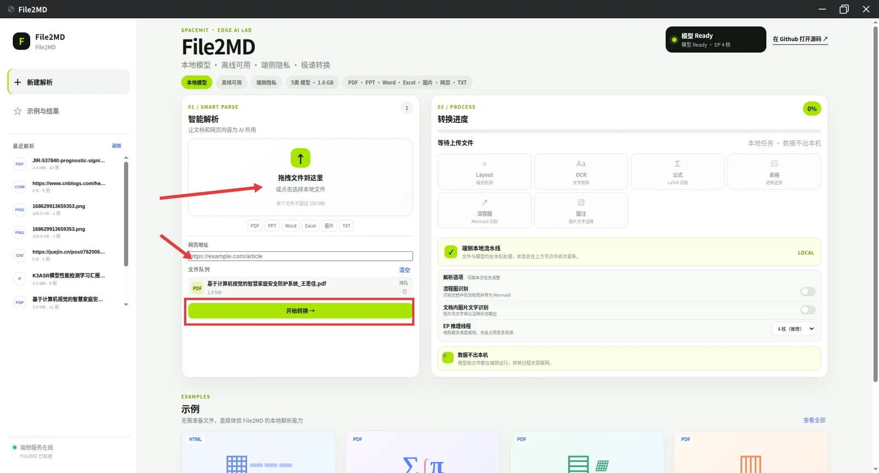Click the OCR "Aa" icon

click(581, 164)
